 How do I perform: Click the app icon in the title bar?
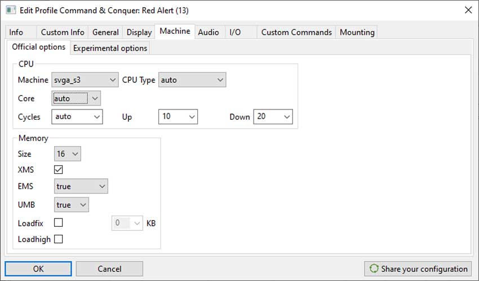(11, 10)
